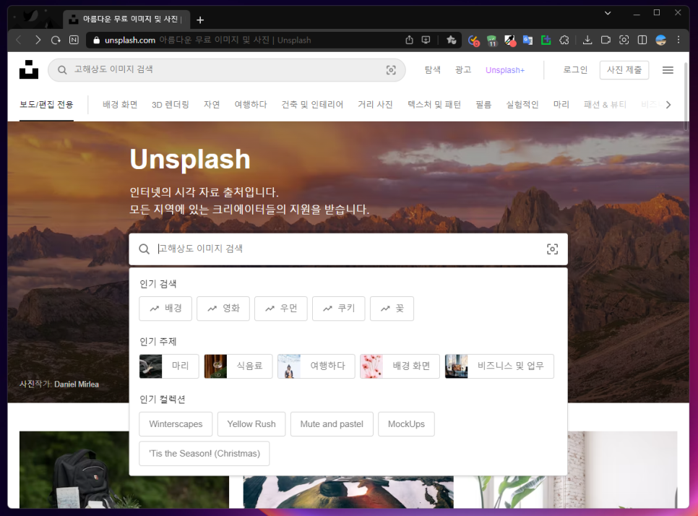Image resolution: width=698 pixels, height=516 pixels.
Task: Open the extensions puzzle icon
Action: point(564,40)
